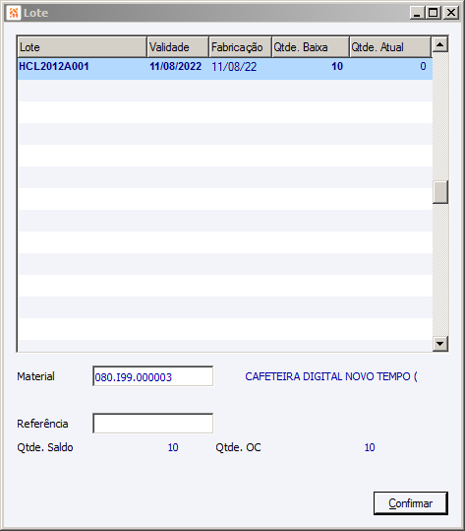The image size is (465, 531).
Task: Click the Qtde. Baixa column header
Action: click(x=311, y=47)
